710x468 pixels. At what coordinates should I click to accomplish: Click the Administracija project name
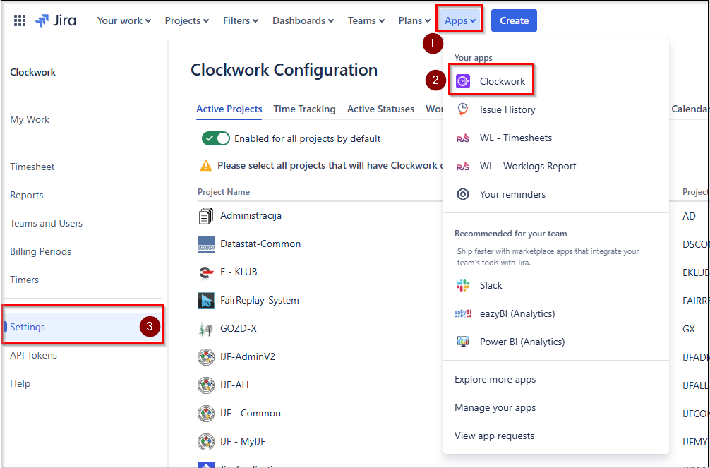(251, 216)
